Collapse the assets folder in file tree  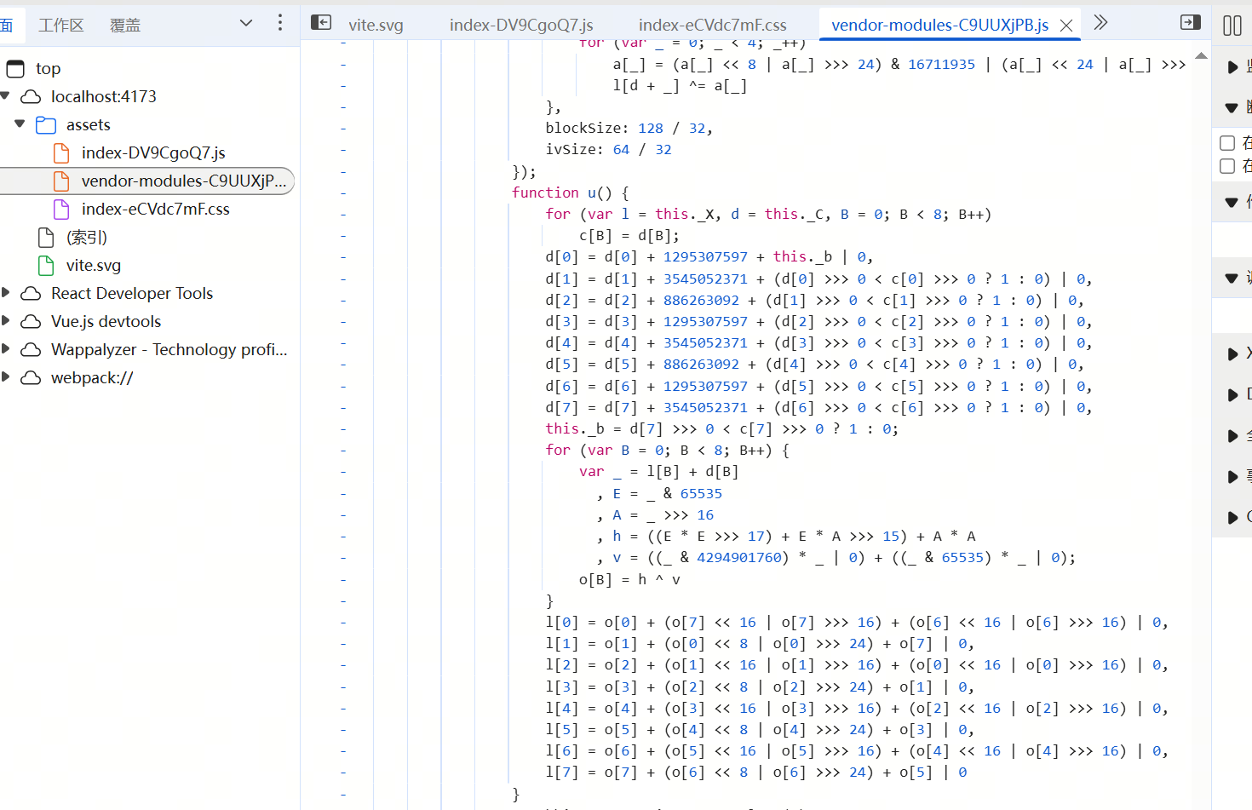(x=19, y=124)
